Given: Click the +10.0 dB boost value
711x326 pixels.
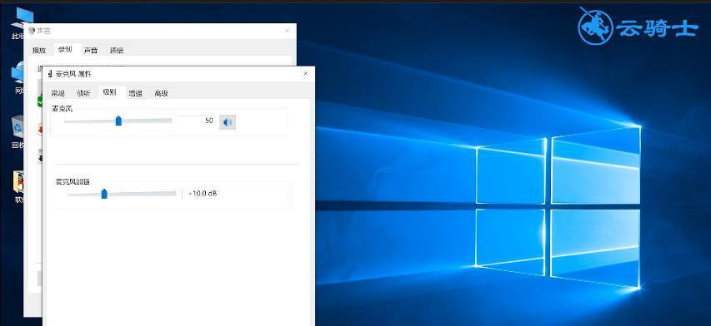Looking at the screenshot, I should tap(203, 194).
